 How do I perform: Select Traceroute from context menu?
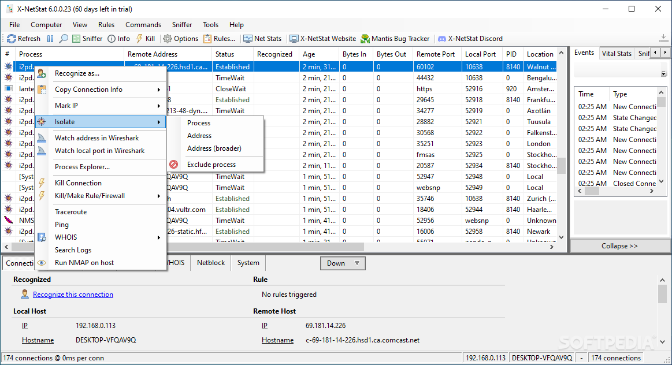(x=70, y=212)
